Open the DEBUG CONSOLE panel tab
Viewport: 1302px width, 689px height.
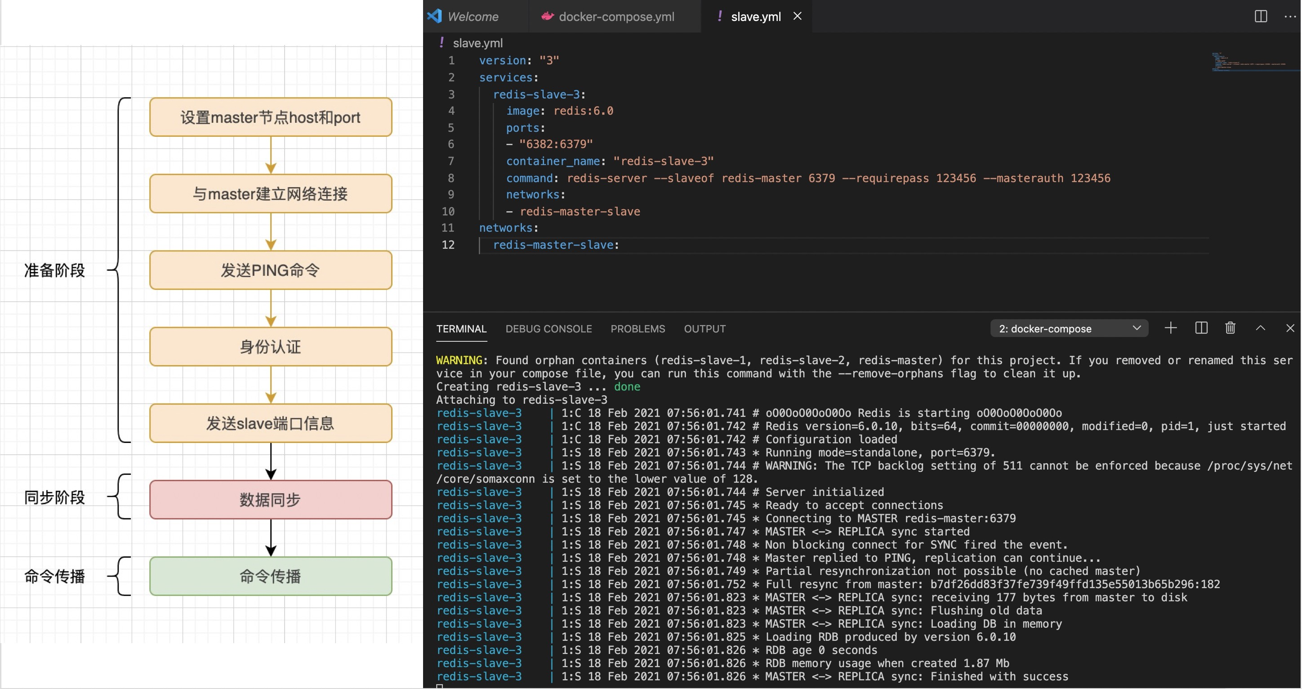click(x=548, y=329)
